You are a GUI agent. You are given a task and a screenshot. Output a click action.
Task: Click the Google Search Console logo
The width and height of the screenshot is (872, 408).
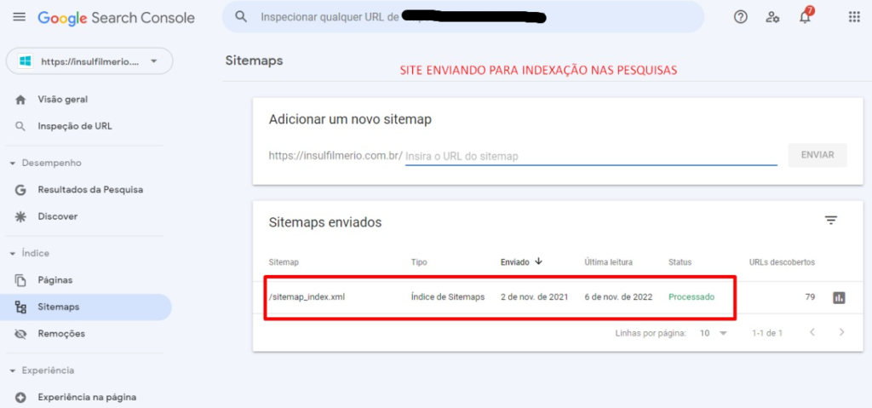coord(116,18)
